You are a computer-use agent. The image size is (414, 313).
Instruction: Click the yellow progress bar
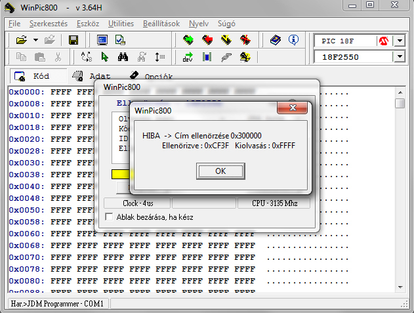[121, 174]
